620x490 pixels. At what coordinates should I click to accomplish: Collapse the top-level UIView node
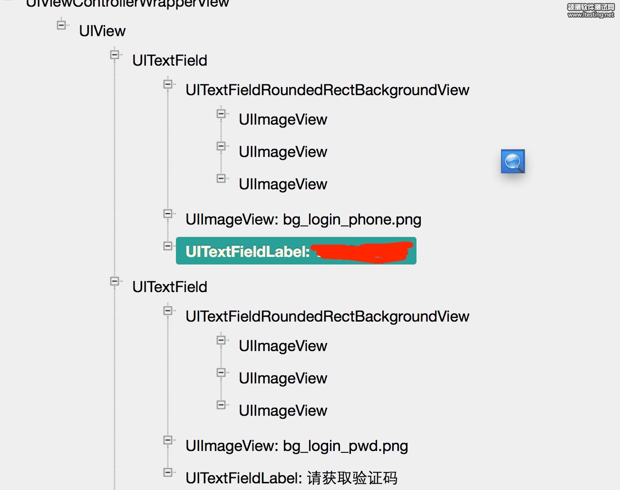coord(61,25)
